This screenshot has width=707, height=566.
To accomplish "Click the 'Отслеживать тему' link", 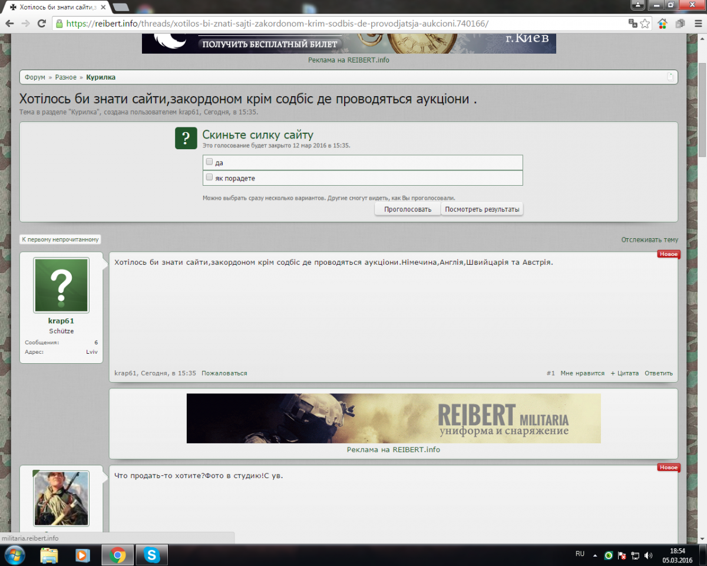I will tap(649, 239).
